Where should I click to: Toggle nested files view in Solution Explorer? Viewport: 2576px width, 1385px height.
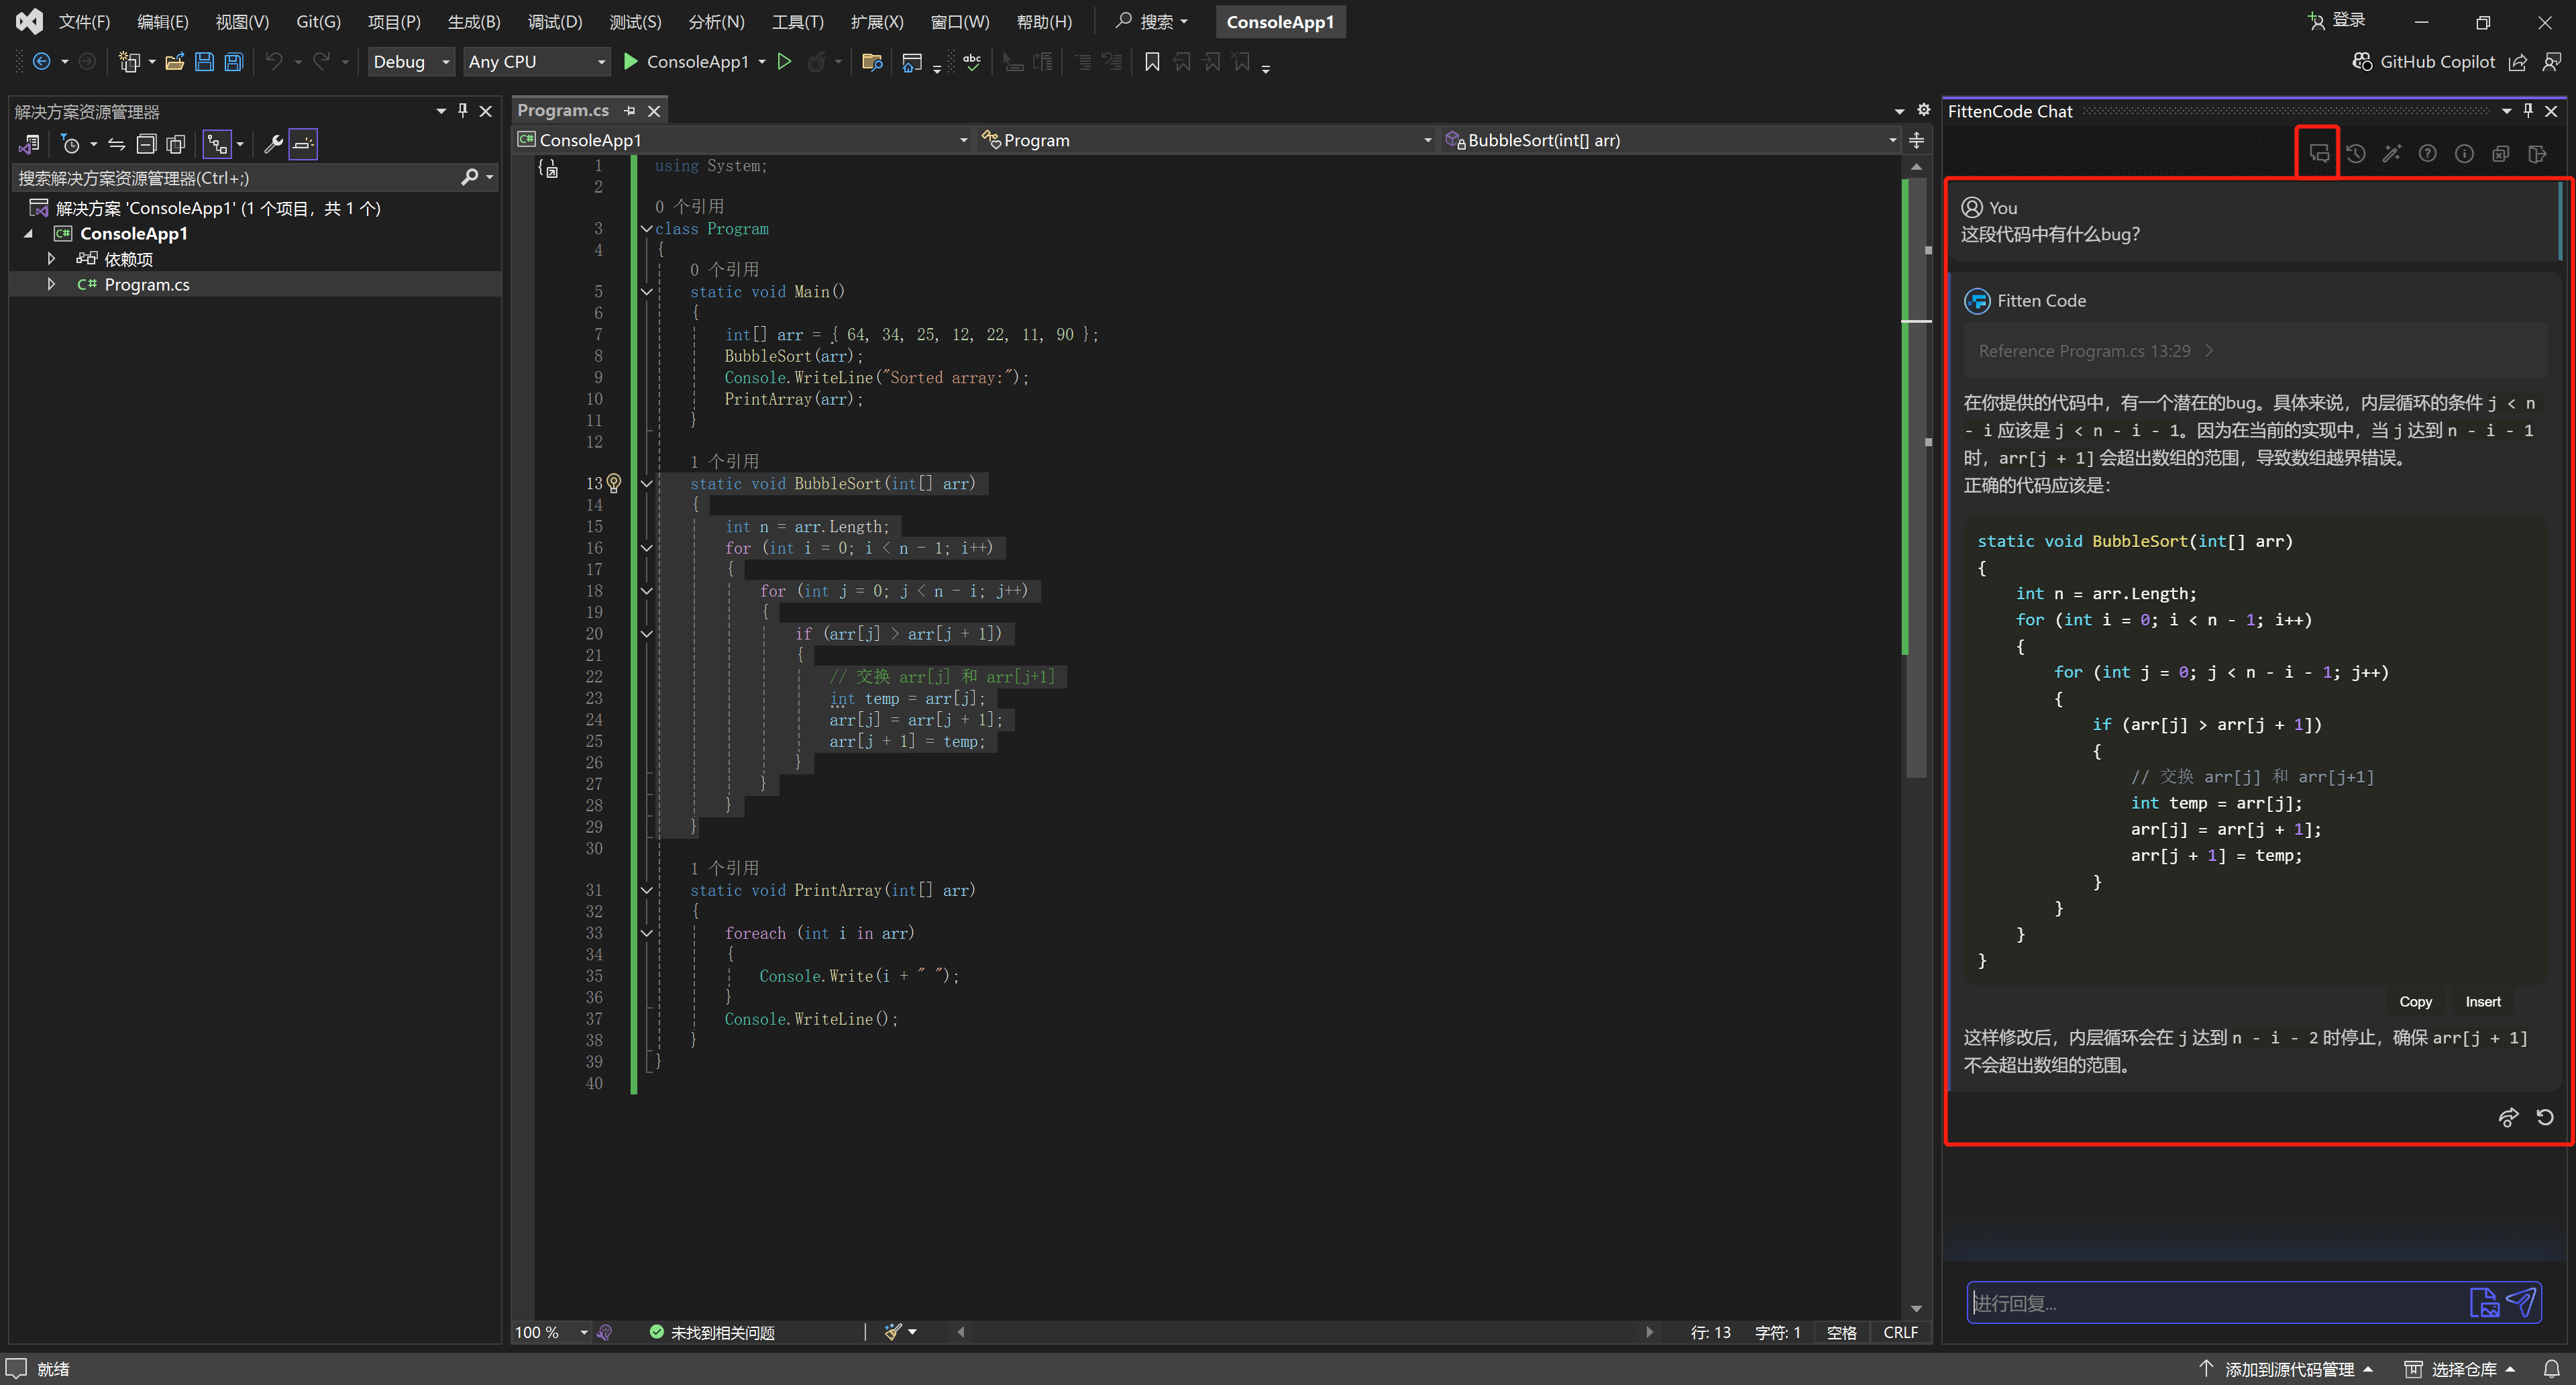coord(218,144)
